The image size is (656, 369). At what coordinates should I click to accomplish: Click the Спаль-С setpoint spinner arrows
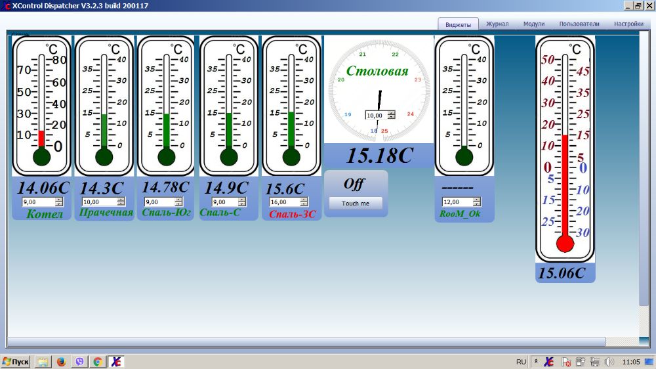(x=242, y=202)
